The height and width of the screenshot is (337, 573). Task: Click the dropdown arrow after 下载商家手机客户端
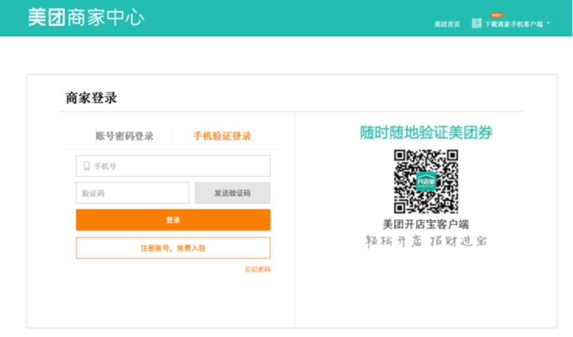[x=548, y=23]
